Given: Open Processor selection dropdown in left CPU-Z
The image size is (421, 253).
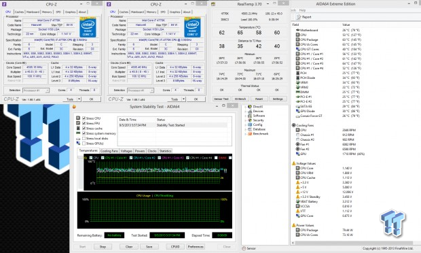Looking at the screenshot, I should [x=36, y=90].
